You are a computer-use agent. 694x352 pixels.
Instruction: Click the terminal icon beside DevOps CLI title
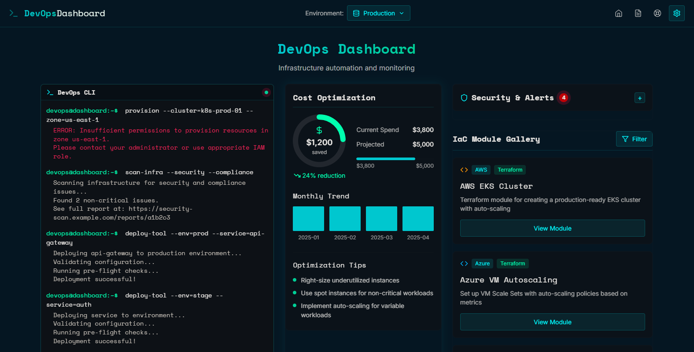[x=50, y=92]
